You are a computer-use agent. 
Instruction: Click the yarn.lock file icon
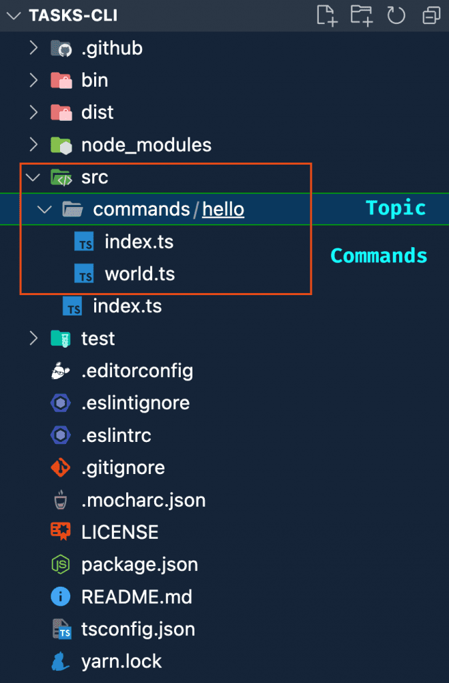point(61,661)
